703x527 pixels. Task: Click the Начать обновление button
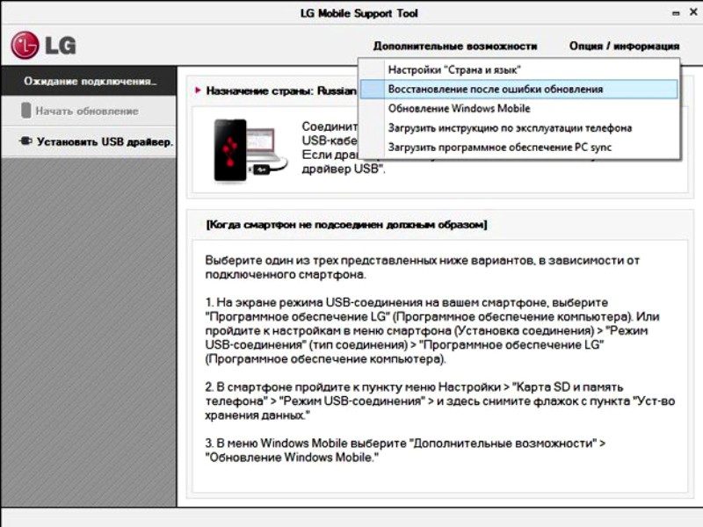point(89,111)
